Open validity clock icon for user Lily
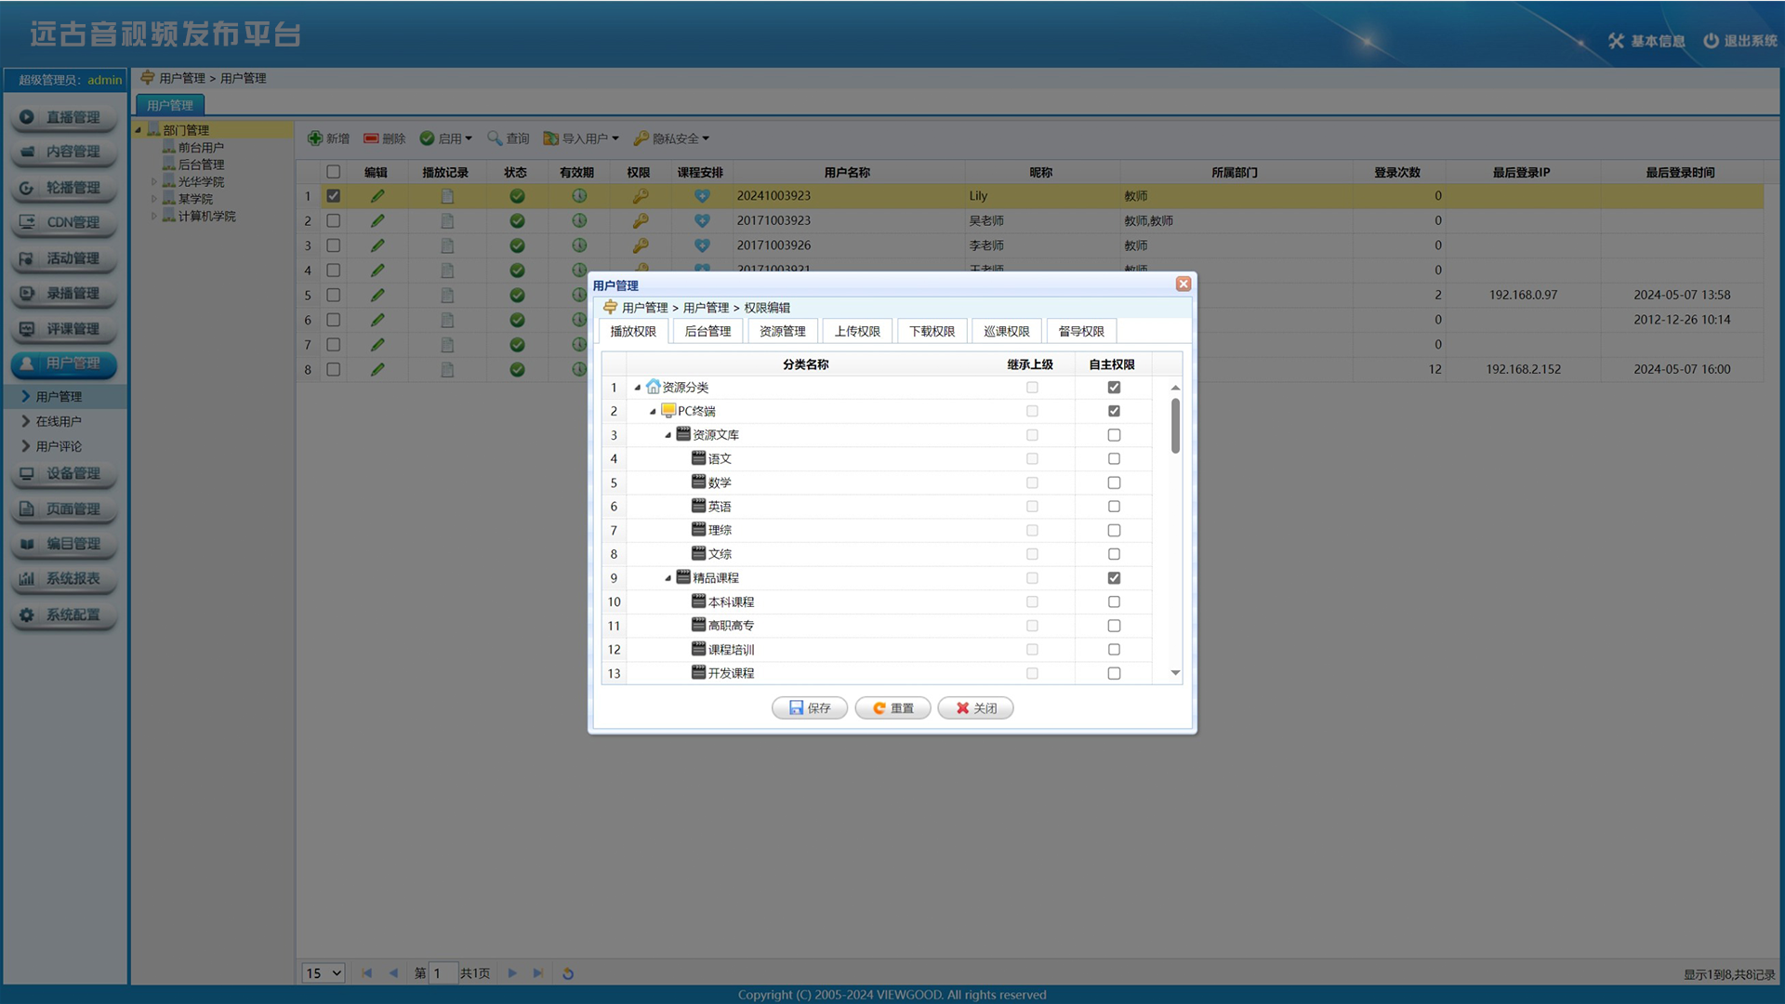1785x1004 pixels. pyautogui.click(x=579, y=196)
